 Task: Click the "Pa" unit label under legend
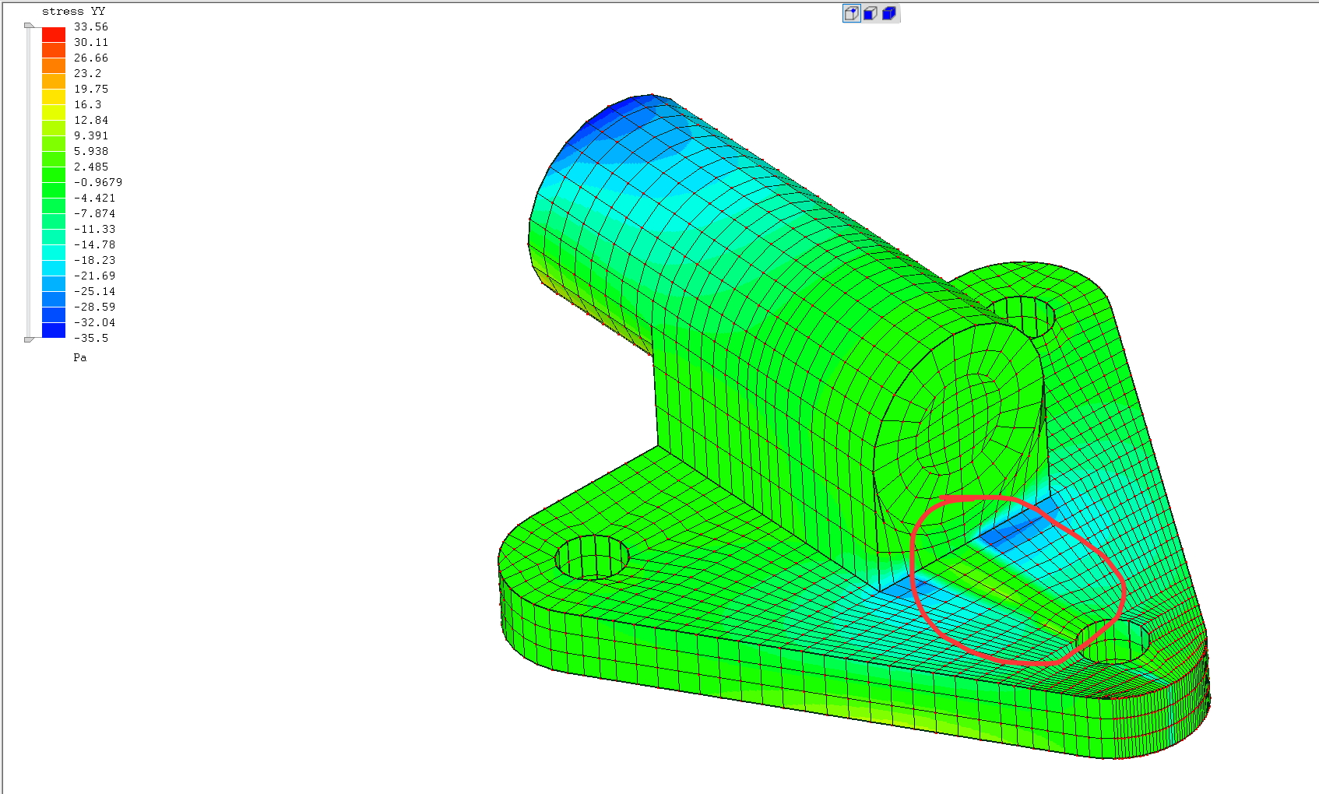(80, 357)
